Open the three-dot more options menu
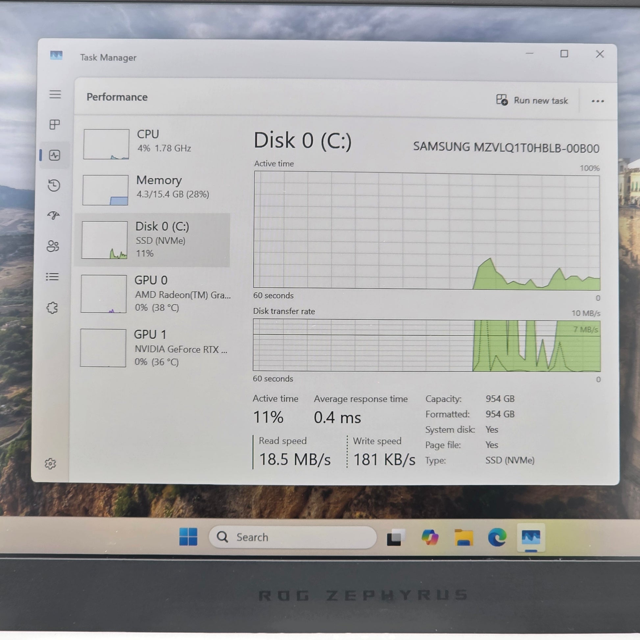The width and height of the screenshot is (640, 640). coord(598,101)
